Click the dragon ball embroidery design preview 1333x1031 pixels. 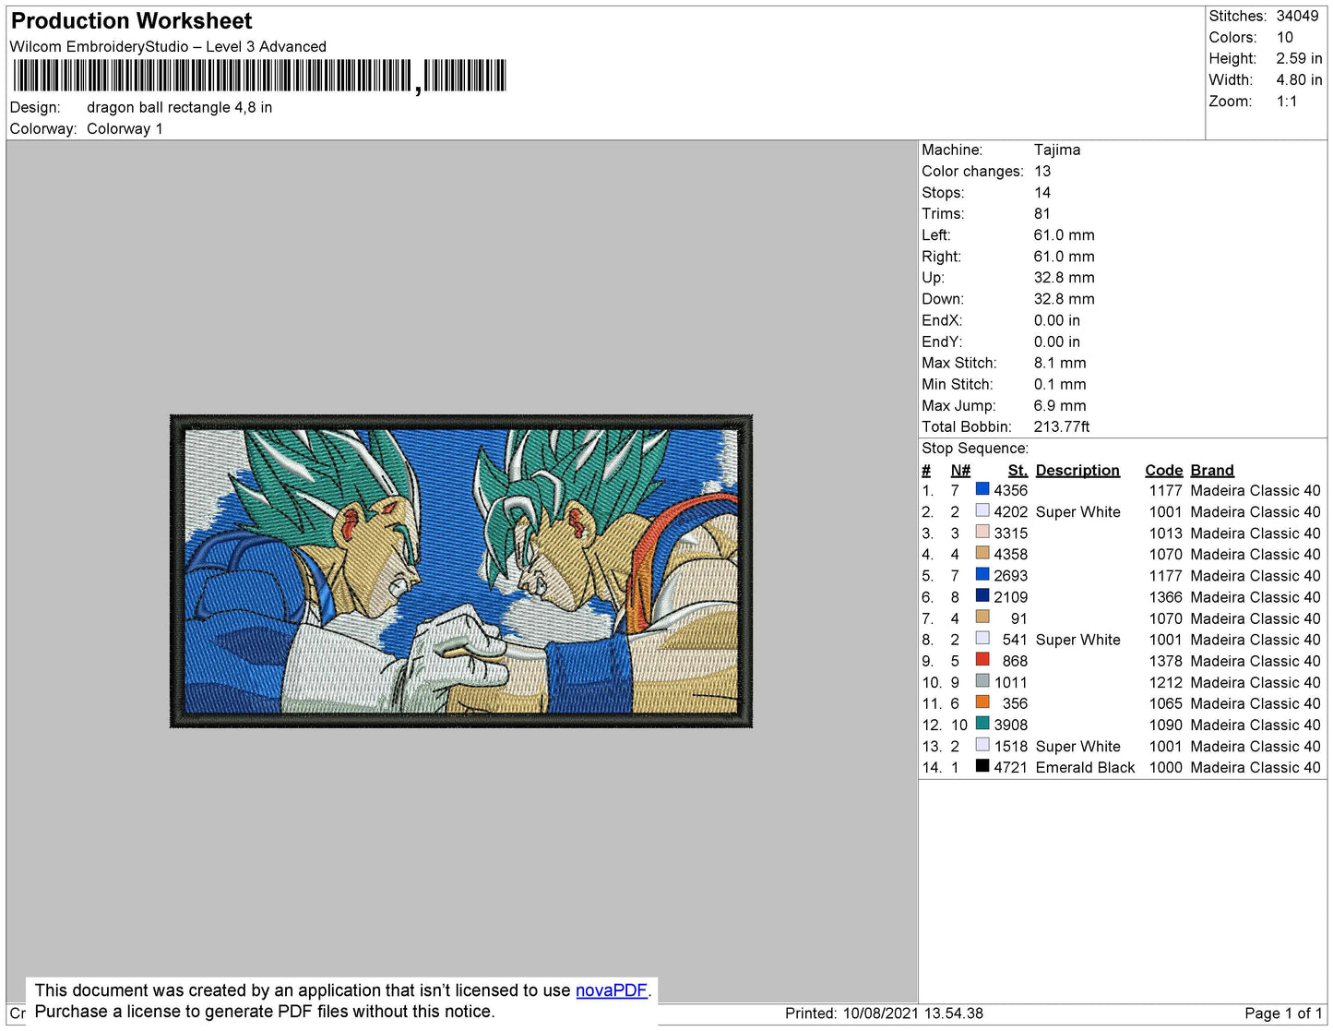[x=461, y=571]
